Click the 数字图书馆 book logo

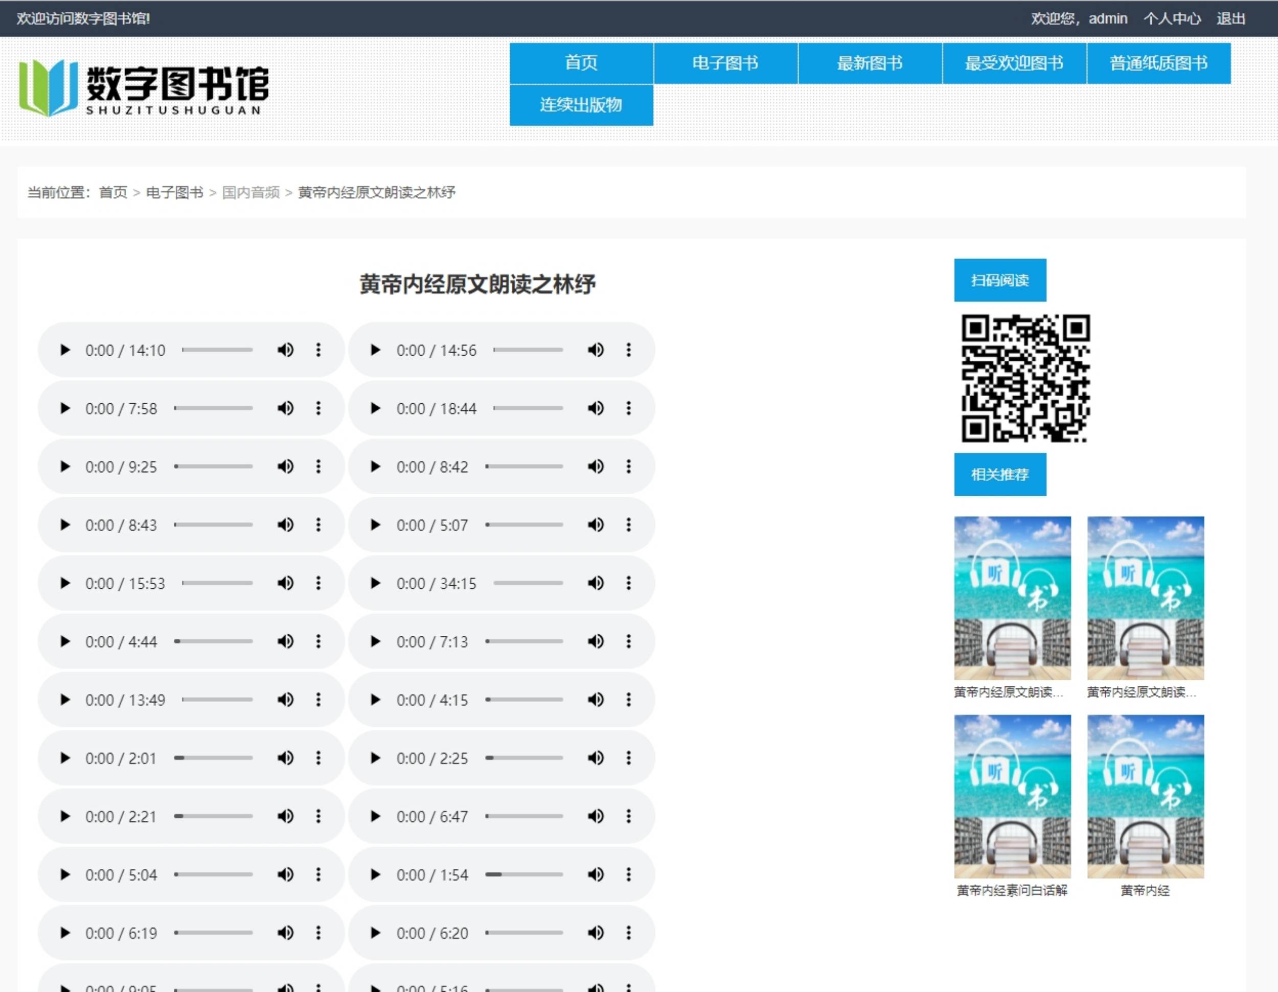point(48,88)
